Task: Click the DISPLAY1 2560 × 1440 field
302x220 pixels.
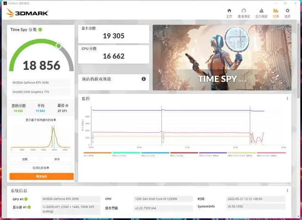Action: (x=70, y=209)
